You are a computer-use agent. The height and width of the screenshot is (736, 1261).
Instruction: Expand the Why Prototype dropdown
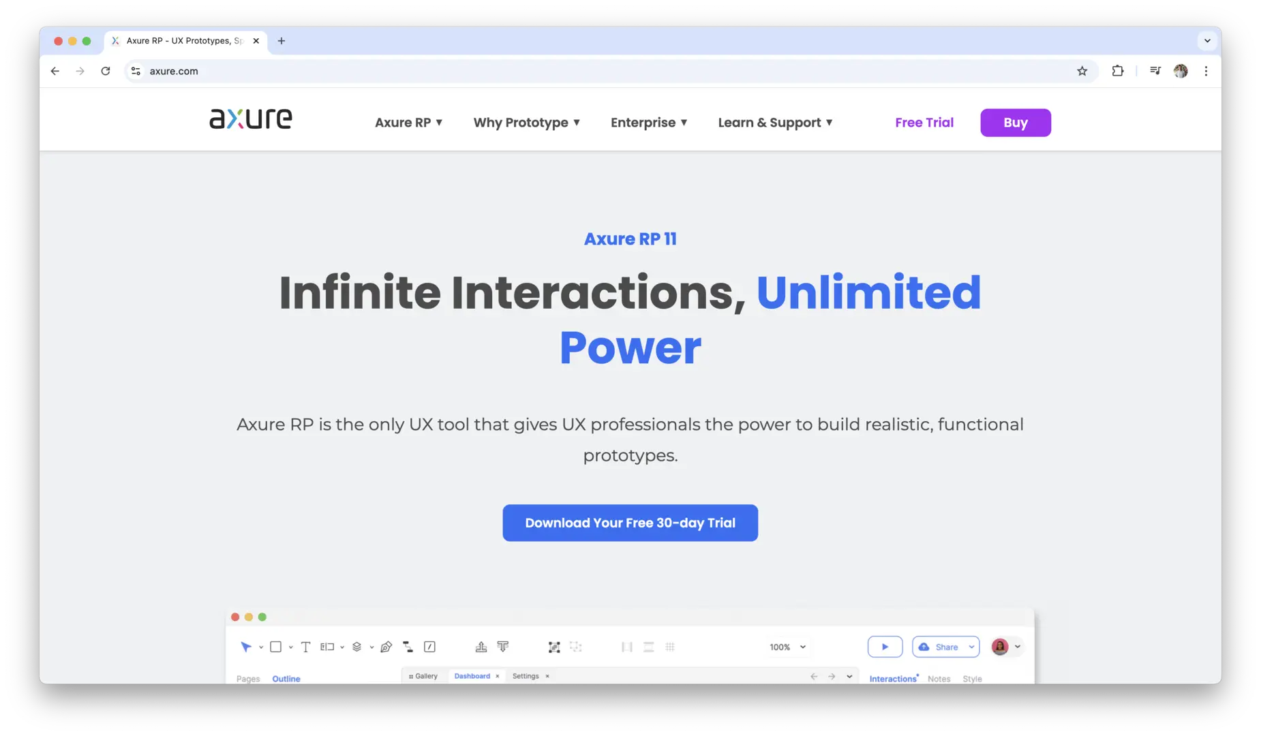tap(526, 123)
